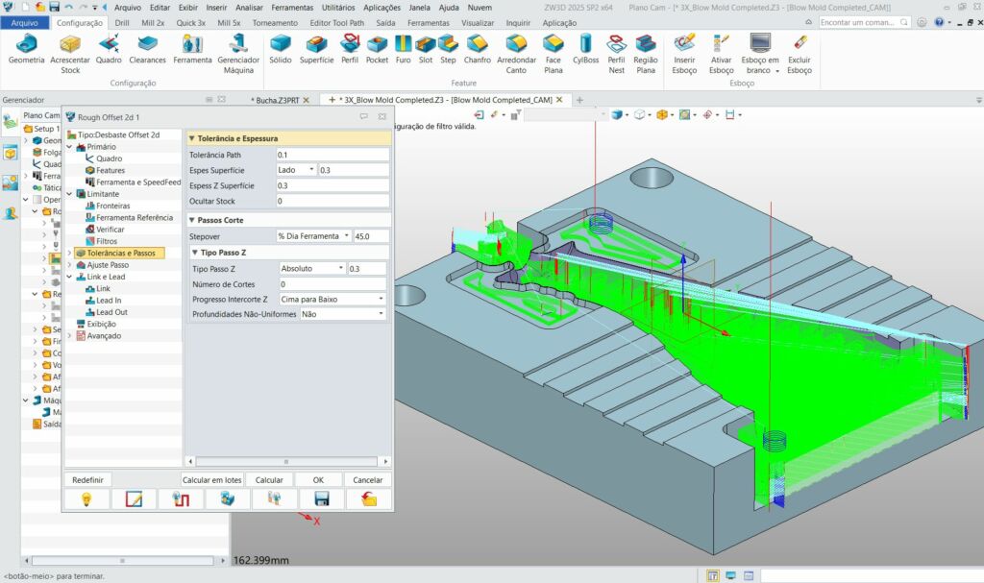Collapse the Tipo Passo Z section
The width and height of the screenshot is (984, 583).
tap(194, 253)
